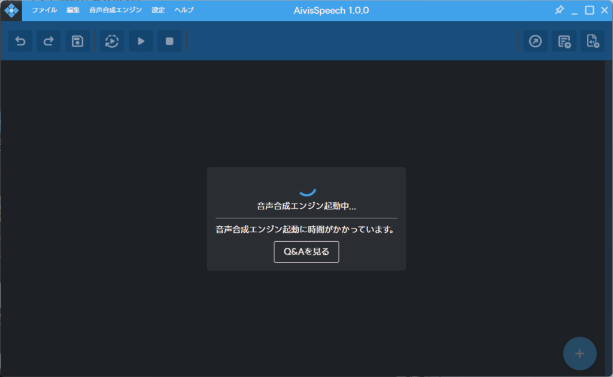Screen dimensions: 613x377
Task: Click the AivisSpeech logo icon
Action: (11, 11)
